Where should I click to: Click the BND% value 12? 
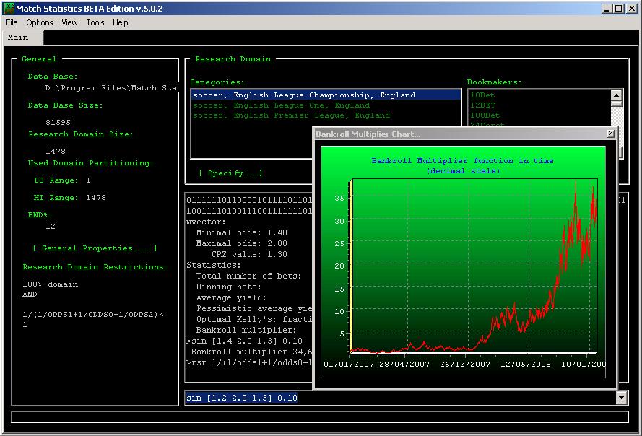51,227
